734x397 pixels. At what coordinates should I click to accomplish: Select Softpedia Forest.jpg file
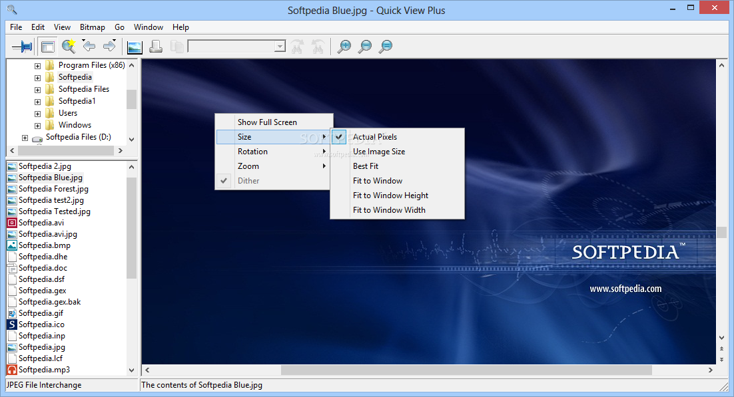[53, 188]
